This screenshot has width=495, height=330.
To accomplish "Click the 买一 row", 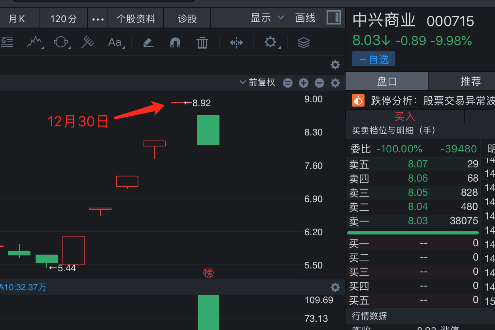I will click(x=414, y=244).
